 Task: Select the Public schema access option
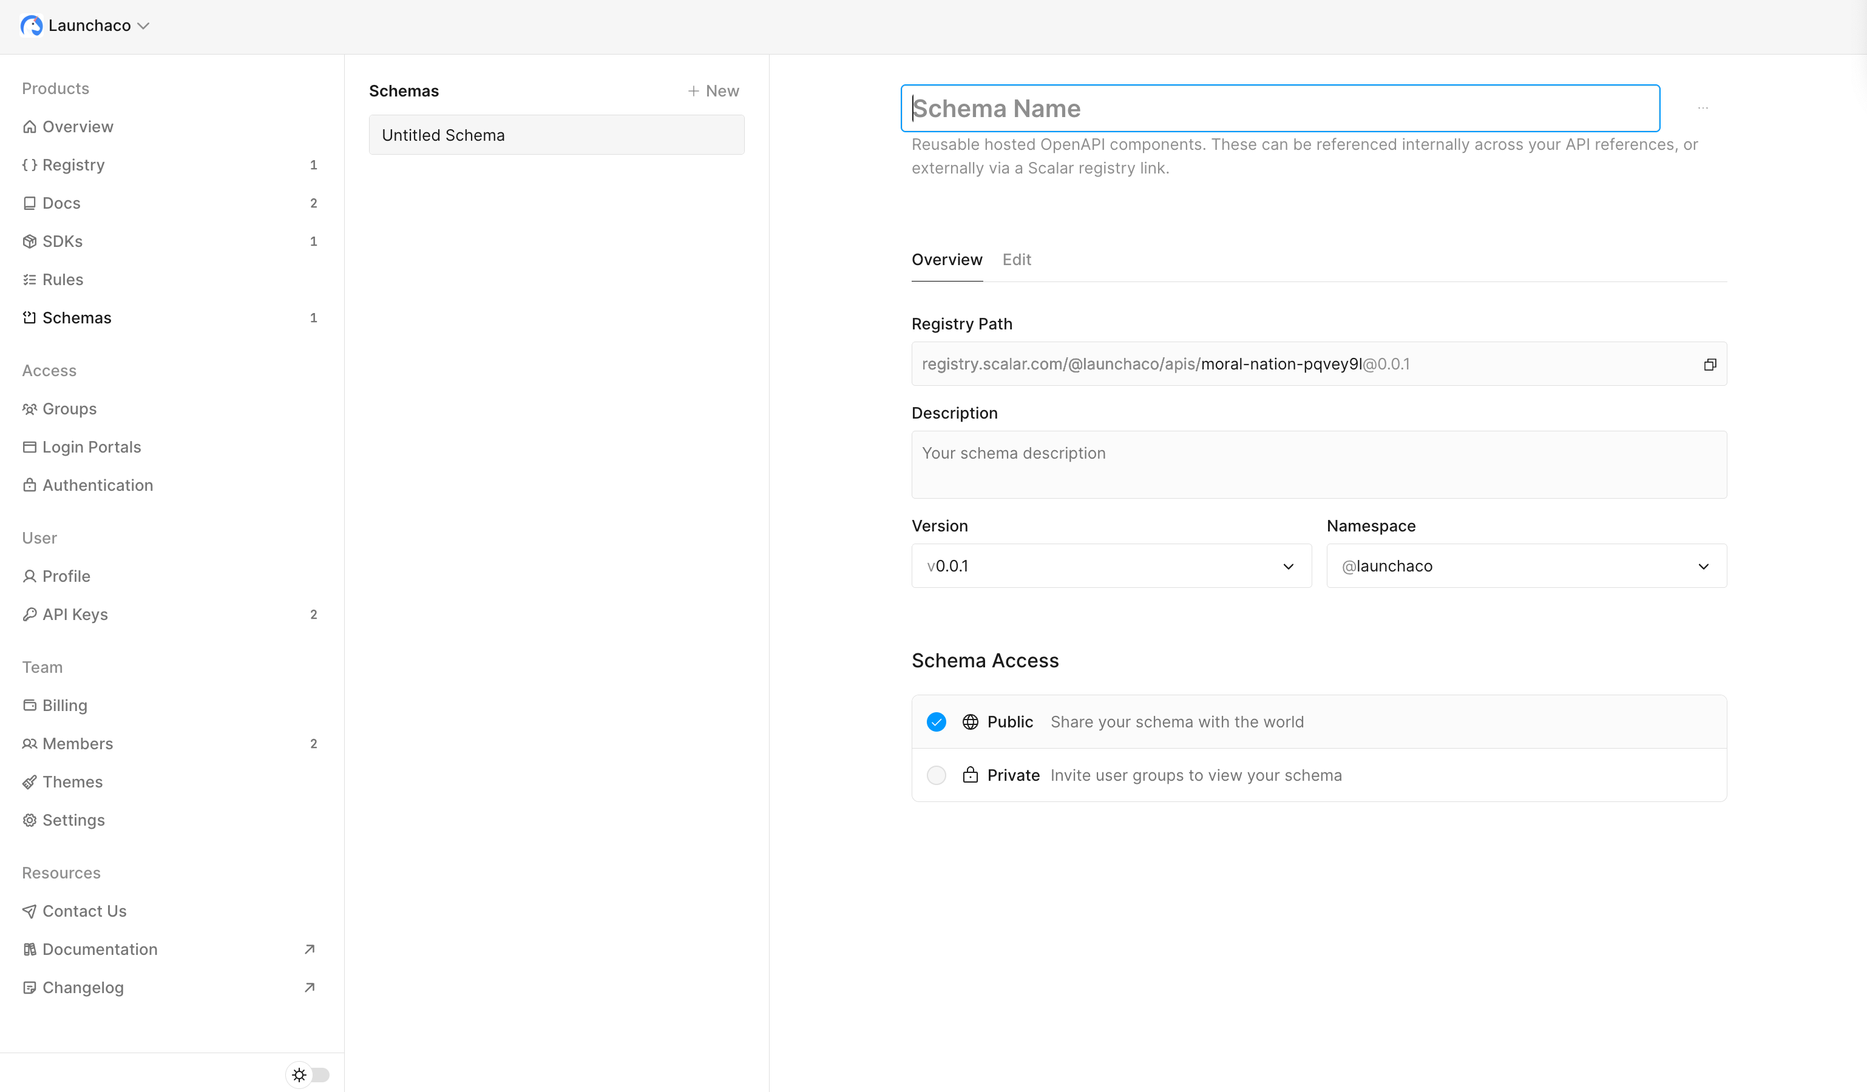(936, 722)
